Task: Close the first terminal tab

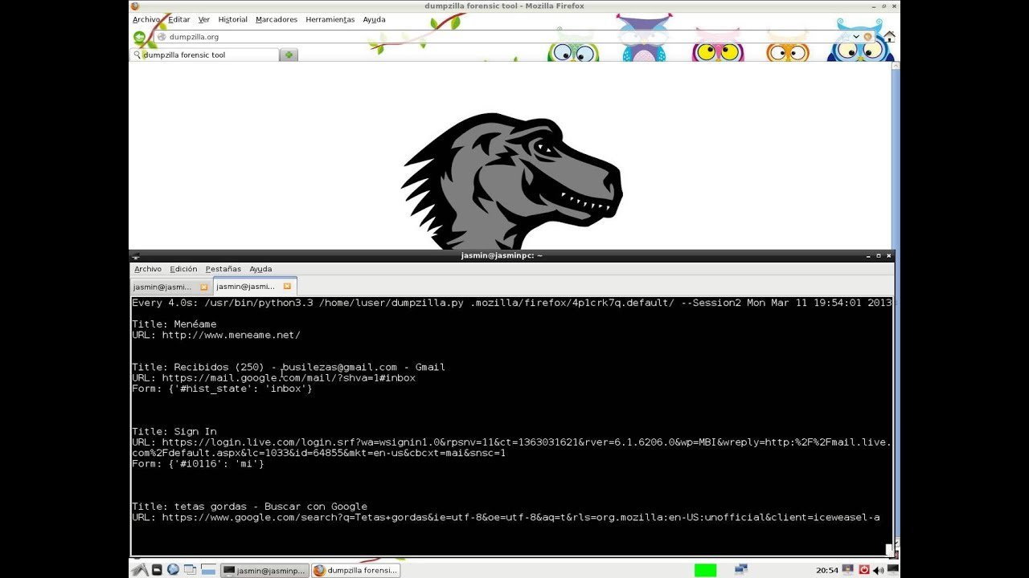Action: (203, 287)
